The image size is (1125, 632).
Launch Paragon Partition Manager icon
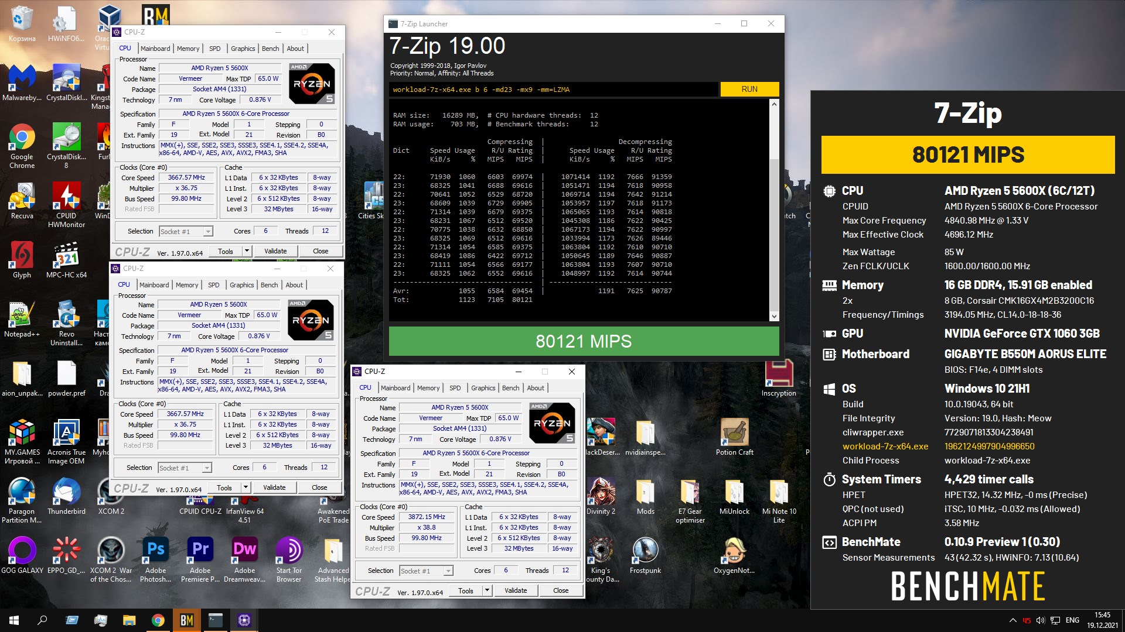(22, 500)
